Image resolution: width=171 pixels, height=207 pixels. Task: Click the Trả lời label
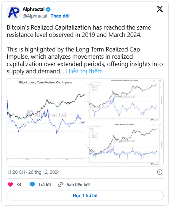[x=45, y=185]
